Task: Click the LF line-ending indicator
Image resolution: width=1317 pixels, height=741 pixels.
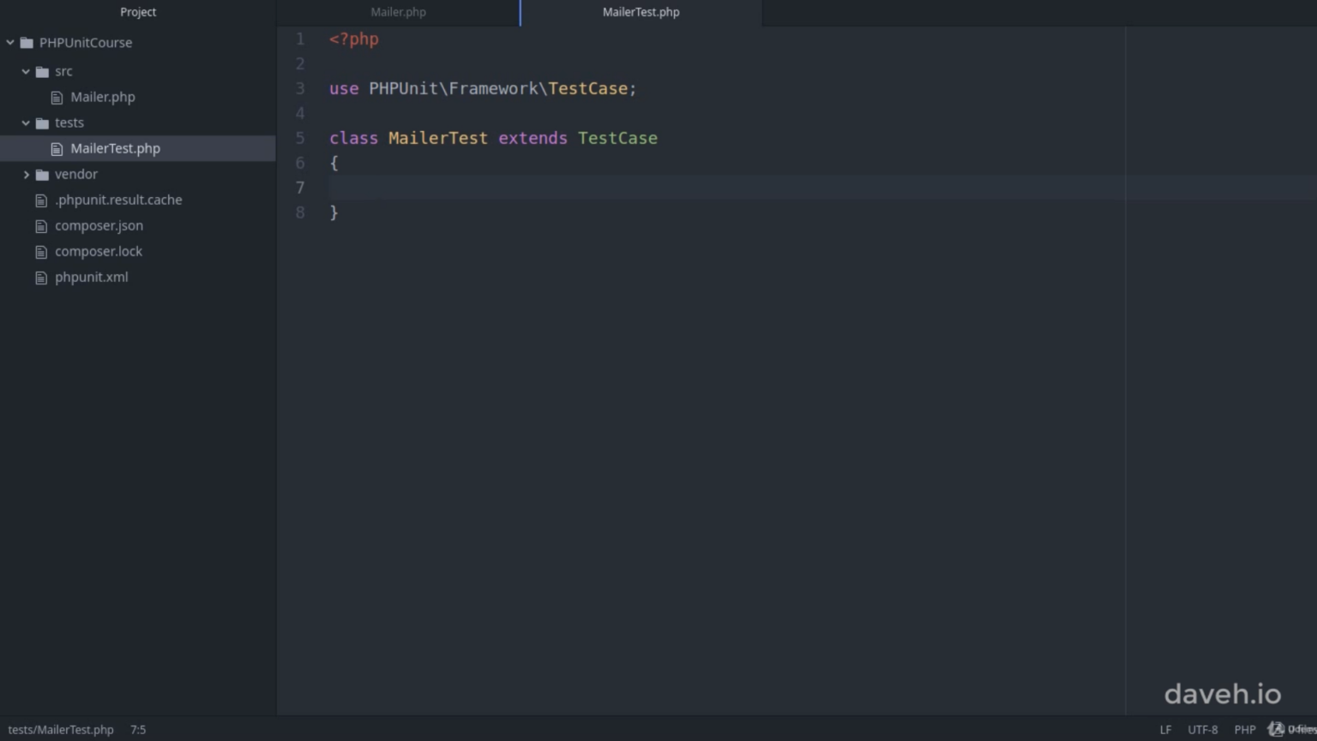Action: coord(1165,729)
